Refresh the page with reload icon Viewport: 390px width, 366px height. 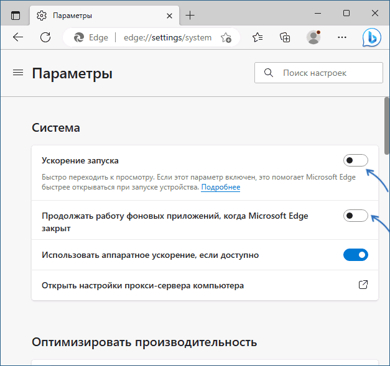45,37
